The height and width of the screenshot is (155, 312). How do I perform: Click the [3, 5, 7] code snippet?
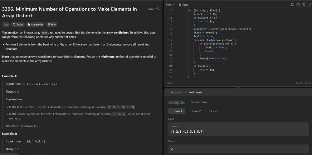119,114
